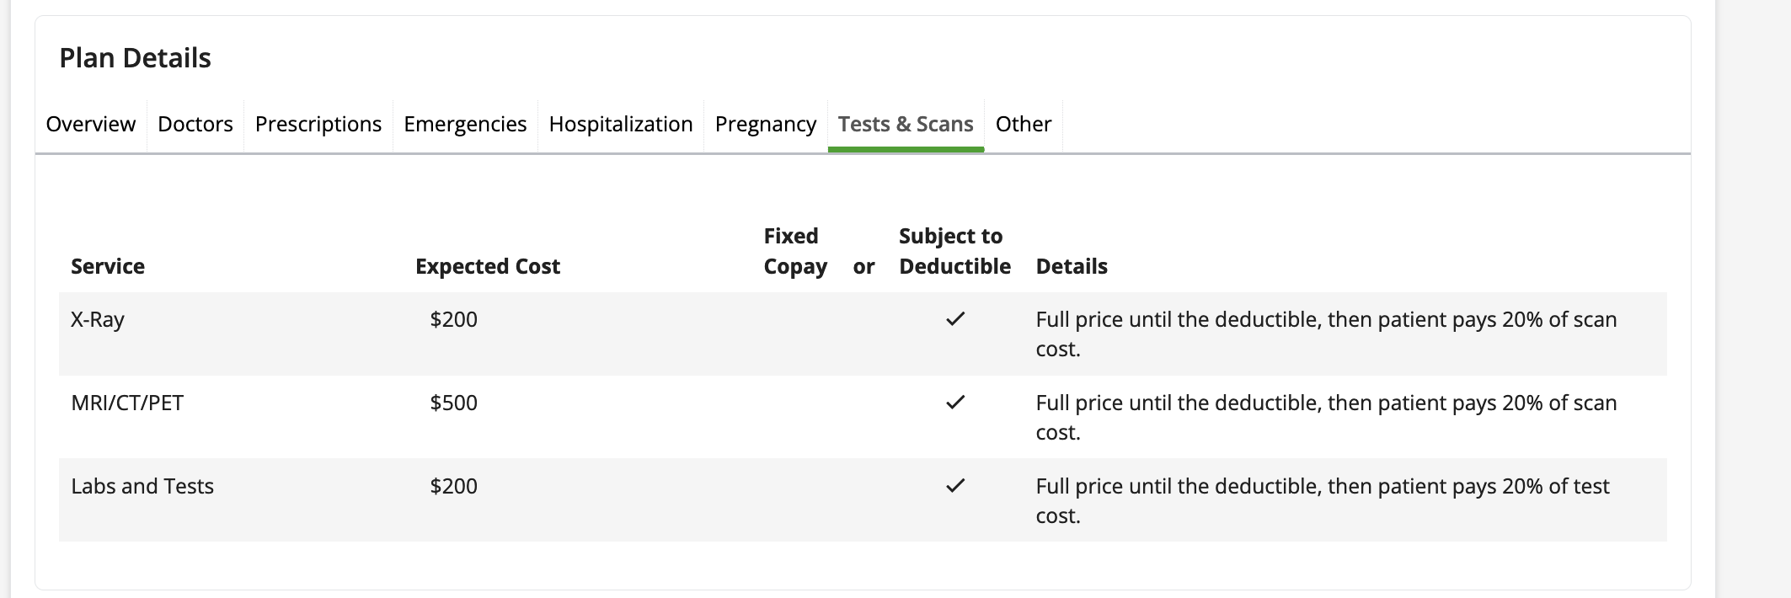Click the Fixed Copay column header
The width and height of the screenshot is (1791, 598).
(x=794, y=252)
